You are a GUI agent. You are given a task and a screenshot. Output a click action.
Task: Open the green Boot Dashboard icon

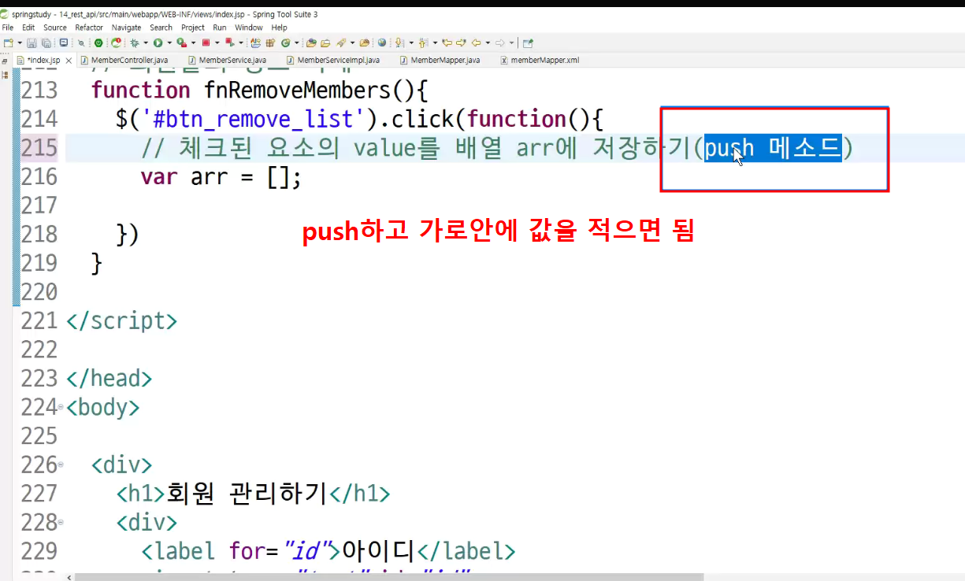tap(98, 43)
